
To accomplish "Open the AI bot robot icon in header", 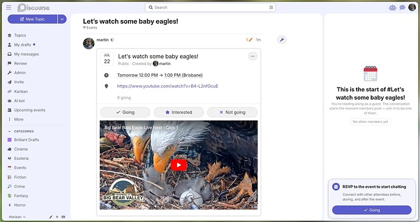I will (393, 7).
